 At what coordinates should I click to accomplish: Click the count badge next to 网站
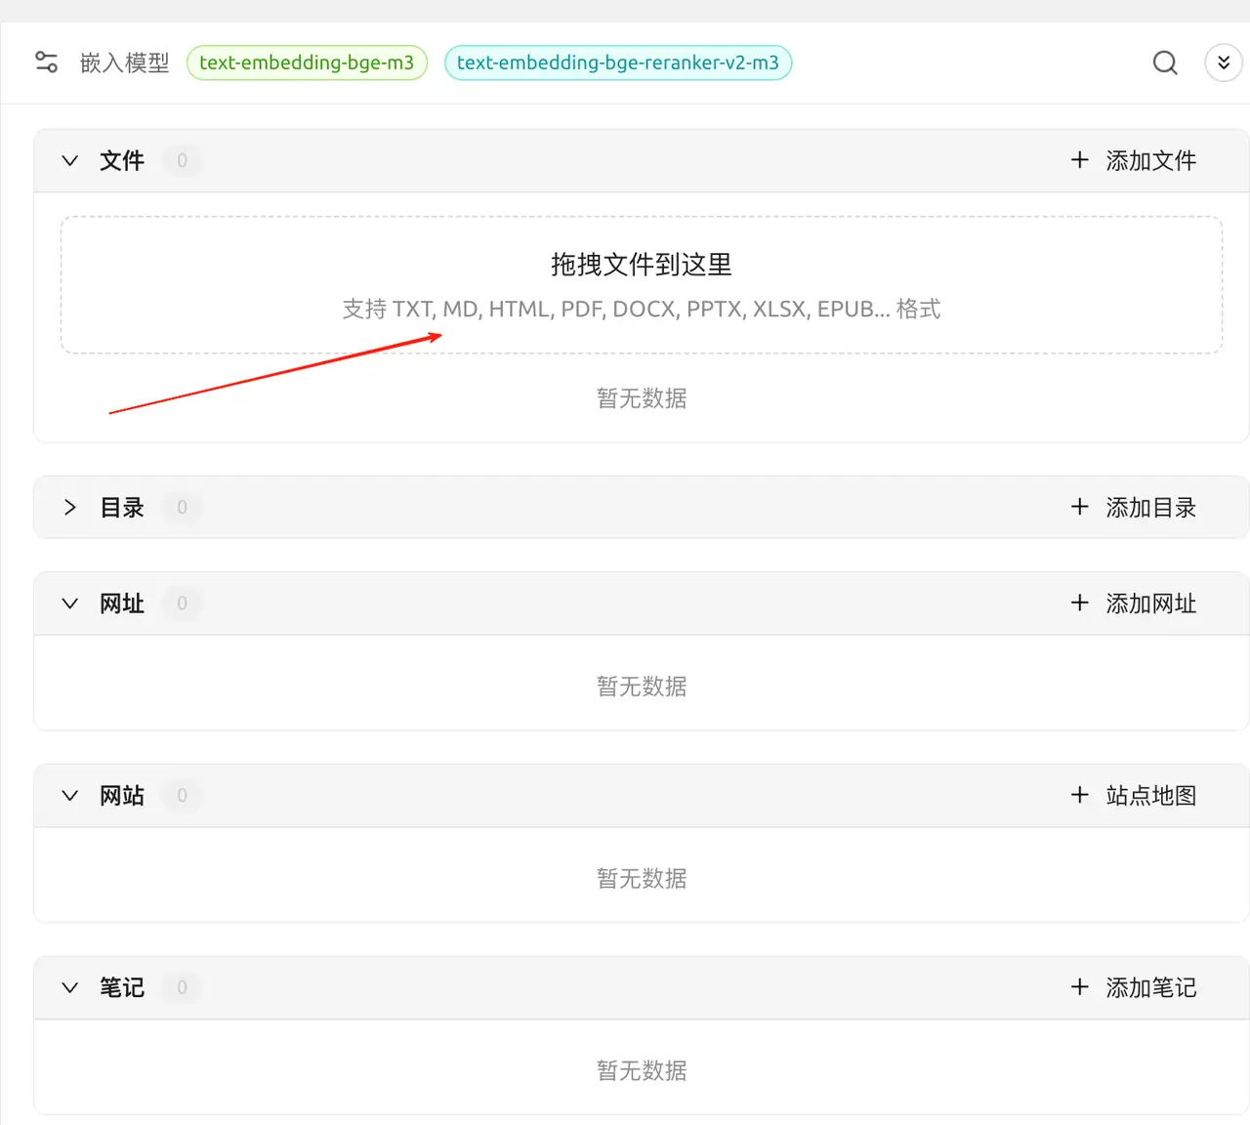[182, 796]
